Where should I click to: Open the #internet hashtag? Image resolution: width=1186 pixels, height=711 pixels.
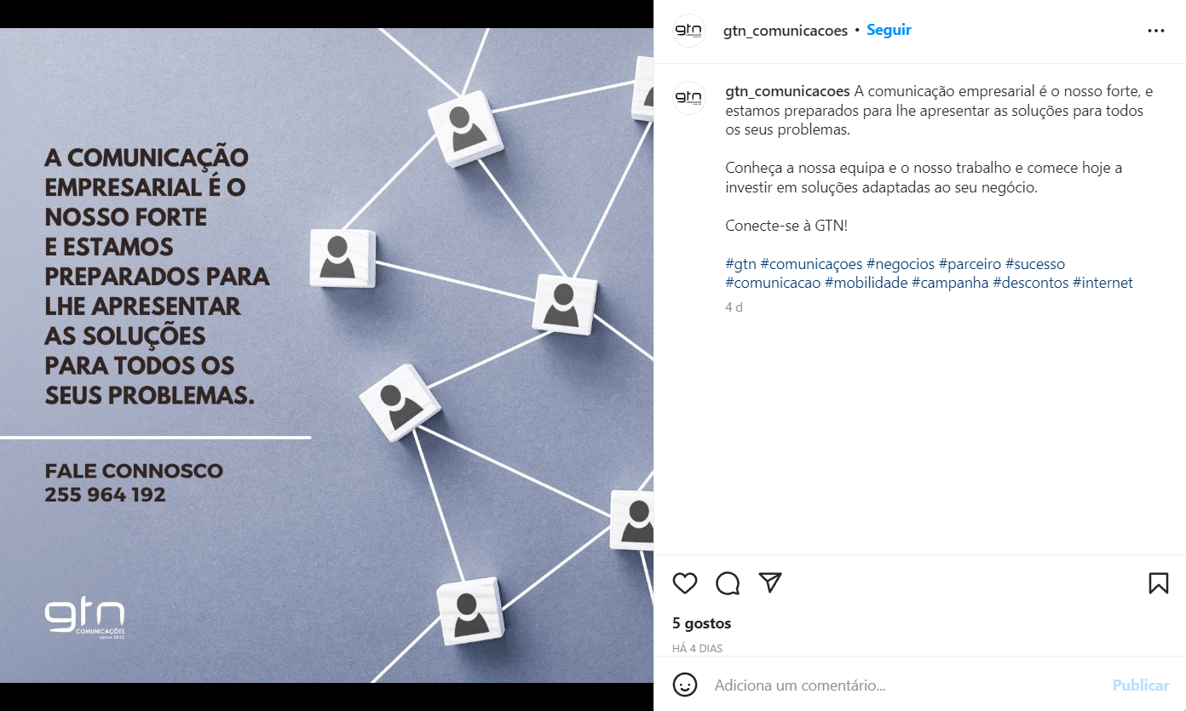[1103, 283]
